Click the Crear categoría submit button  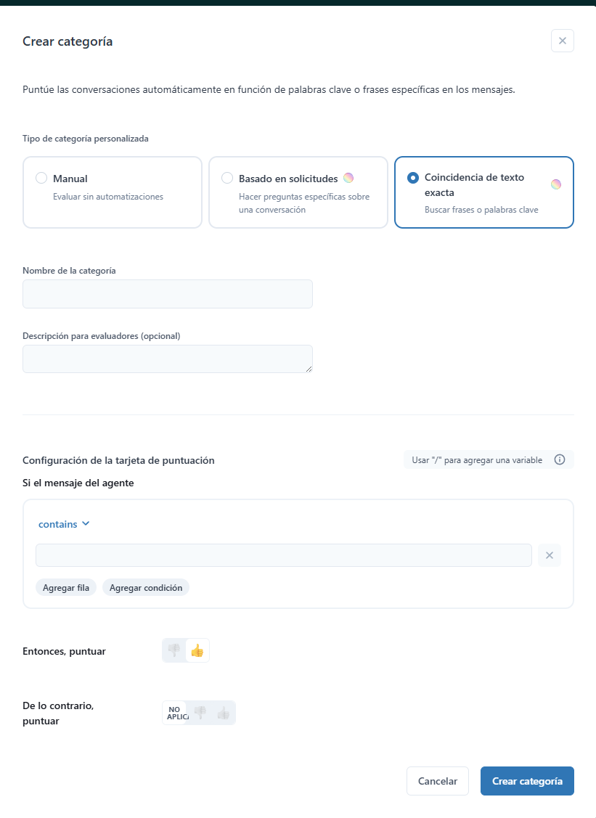527,781
